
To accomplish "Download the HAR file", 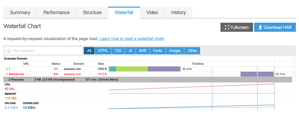I will [275, 28].
